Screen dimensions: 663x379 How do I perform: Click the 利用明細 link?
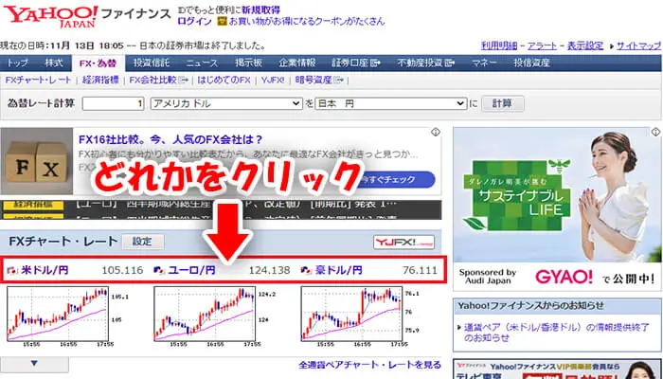point(499,46)
